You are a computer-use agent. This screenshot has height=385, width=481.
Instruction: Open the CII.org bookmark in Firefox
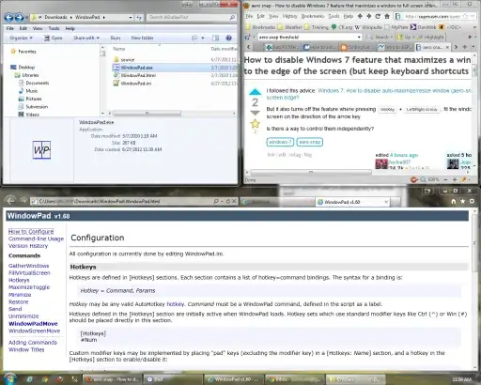(342, 27)
